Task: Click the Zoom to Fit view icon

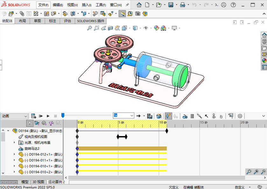Action: coord(89,28)
